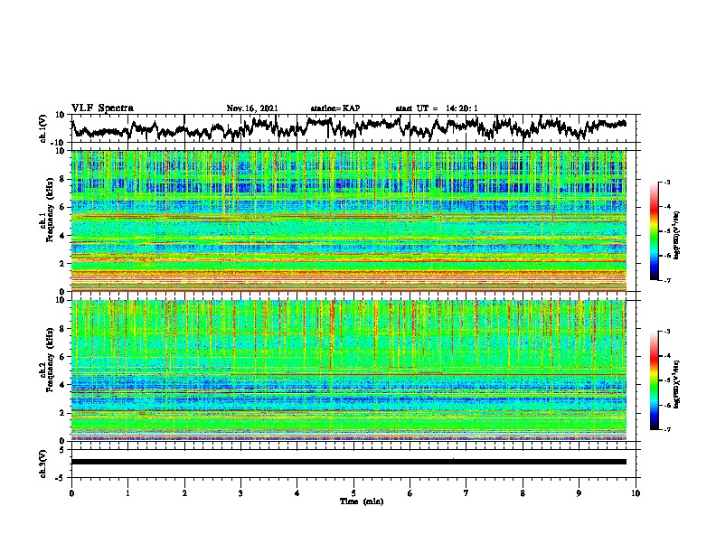Click the date 'Nov.16, 2021'
Viewport: 716px width, 553px height.
(x=252, y=108)
